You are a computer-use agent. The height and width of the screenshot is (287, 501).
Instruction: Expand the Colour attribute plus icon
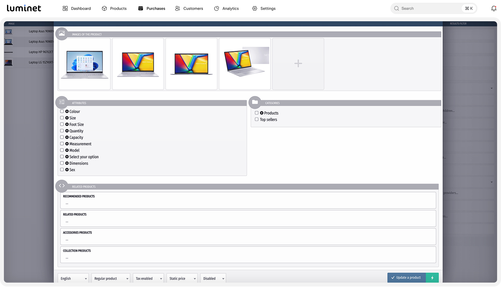[x=67, y=111]
